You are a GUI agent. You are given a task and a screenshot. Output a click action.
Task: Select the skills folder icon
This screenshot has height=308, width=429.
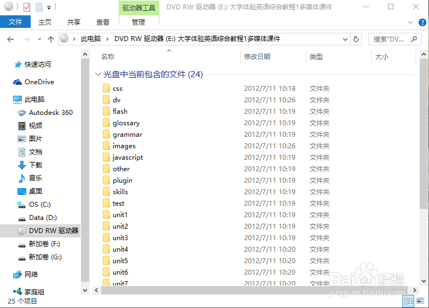(106, 191)
